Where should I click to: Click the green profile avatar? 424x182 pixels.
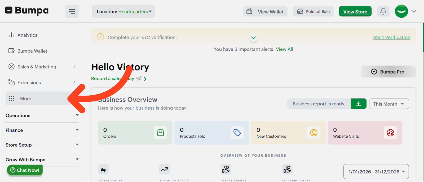pos(401,11)
